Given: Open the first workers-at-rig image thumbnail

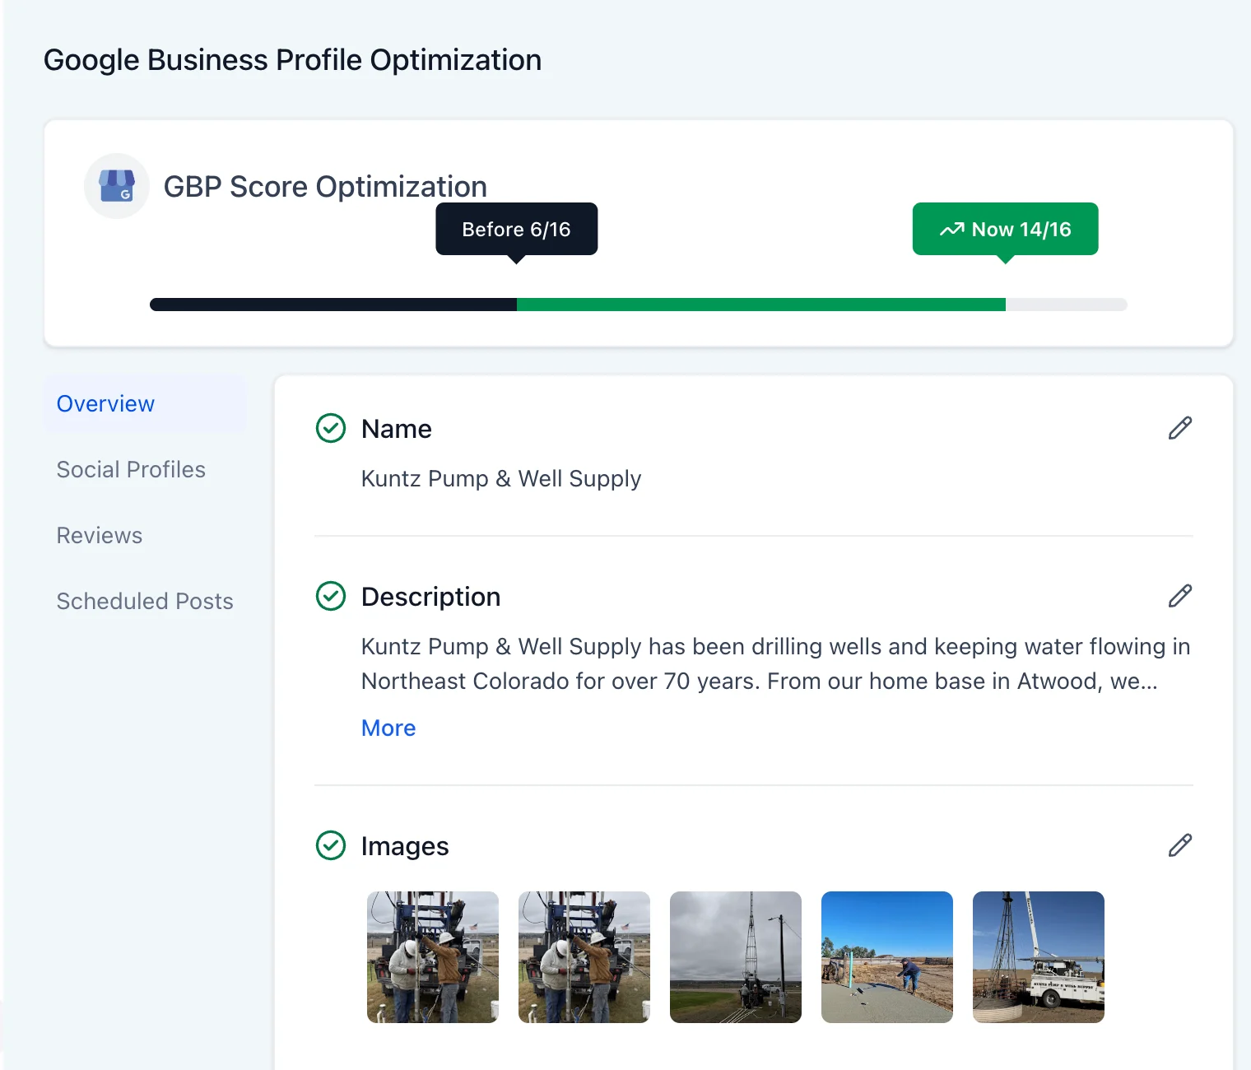Looking at the screenshot, I should click(433, 957).
